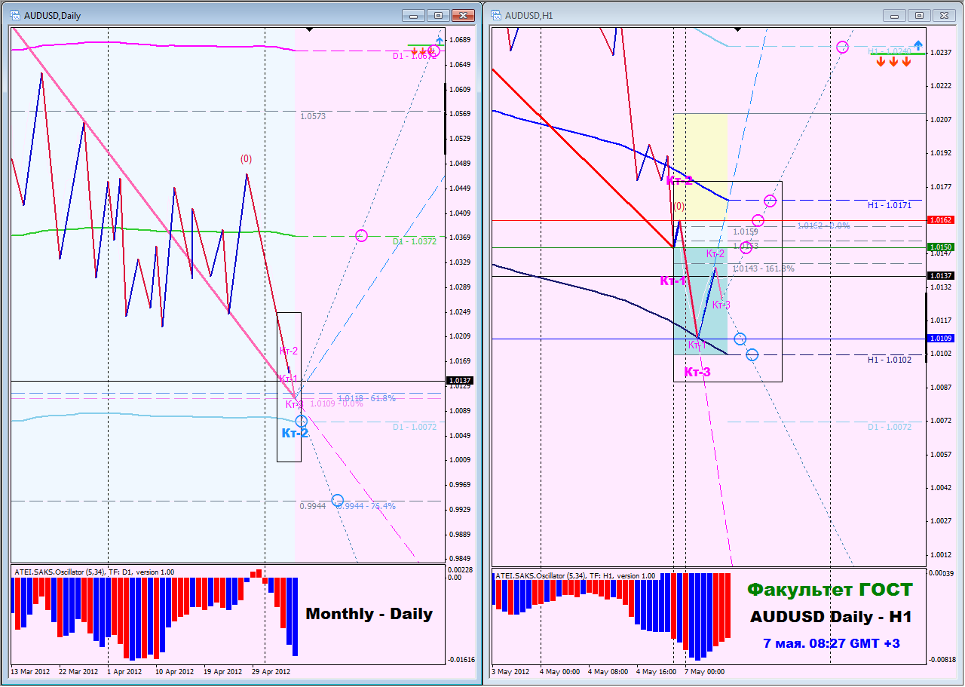Image resolution: width=965 pixels, height=687 pixels.
Task: Select the Факультет ГОСТ text label
Action: click(830, 590)
